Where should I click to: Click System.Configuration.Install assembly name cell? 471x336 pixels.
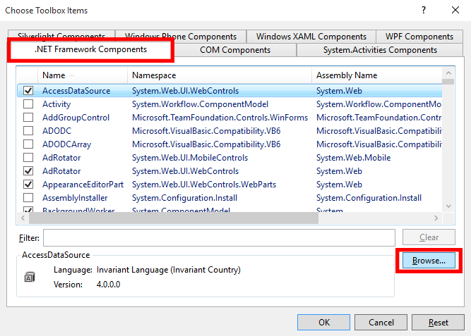tap(369, 198)
